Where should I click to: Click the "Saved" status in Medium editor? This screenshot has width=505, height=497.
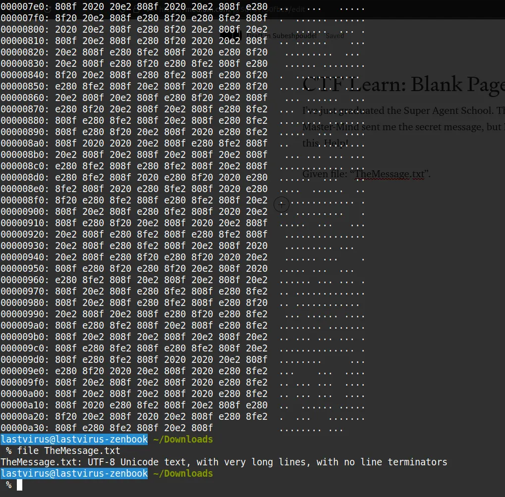click(335, 36)
